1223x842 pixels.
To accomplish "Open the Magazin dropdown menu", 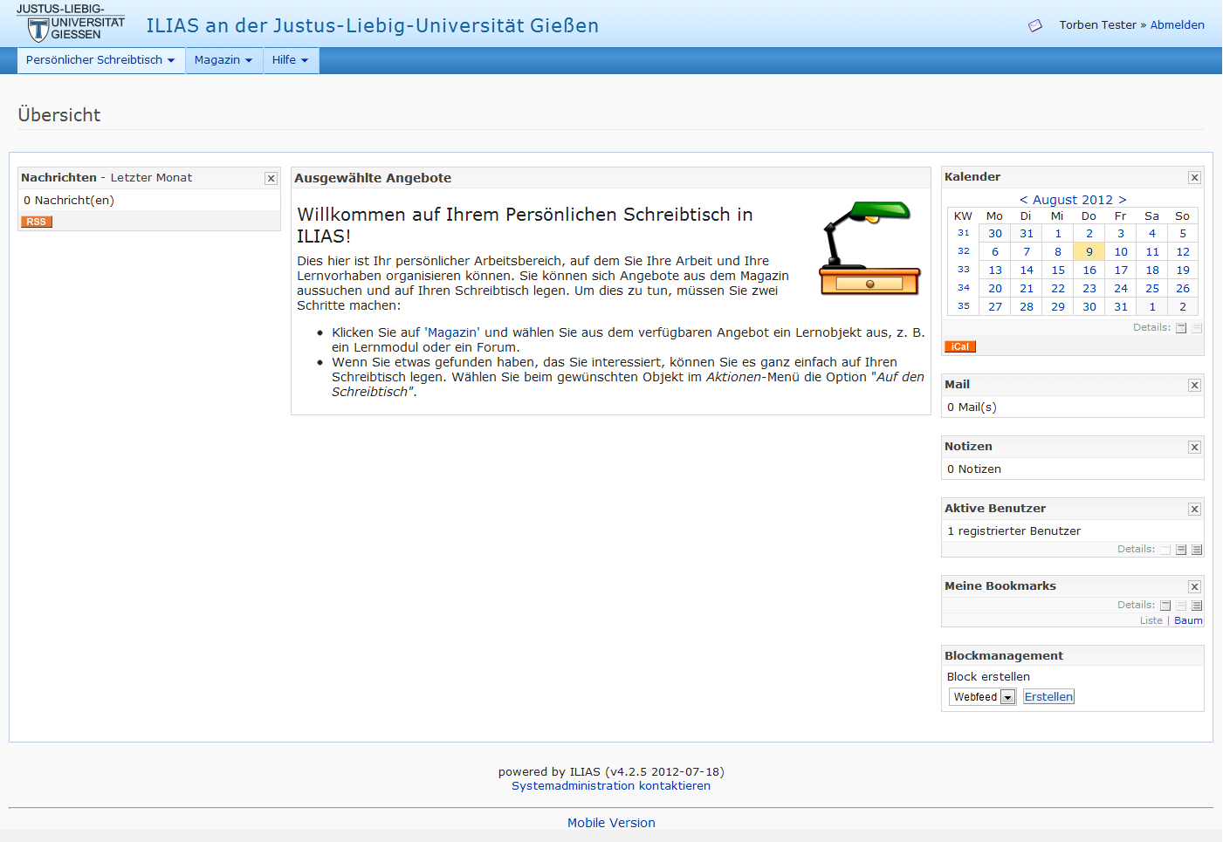I will pos(223,60).
